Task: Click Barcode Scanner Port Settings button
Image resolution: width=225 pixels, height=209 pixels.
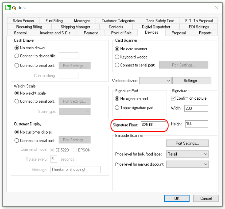Action: pyautogui.click(x=187, y=143)
